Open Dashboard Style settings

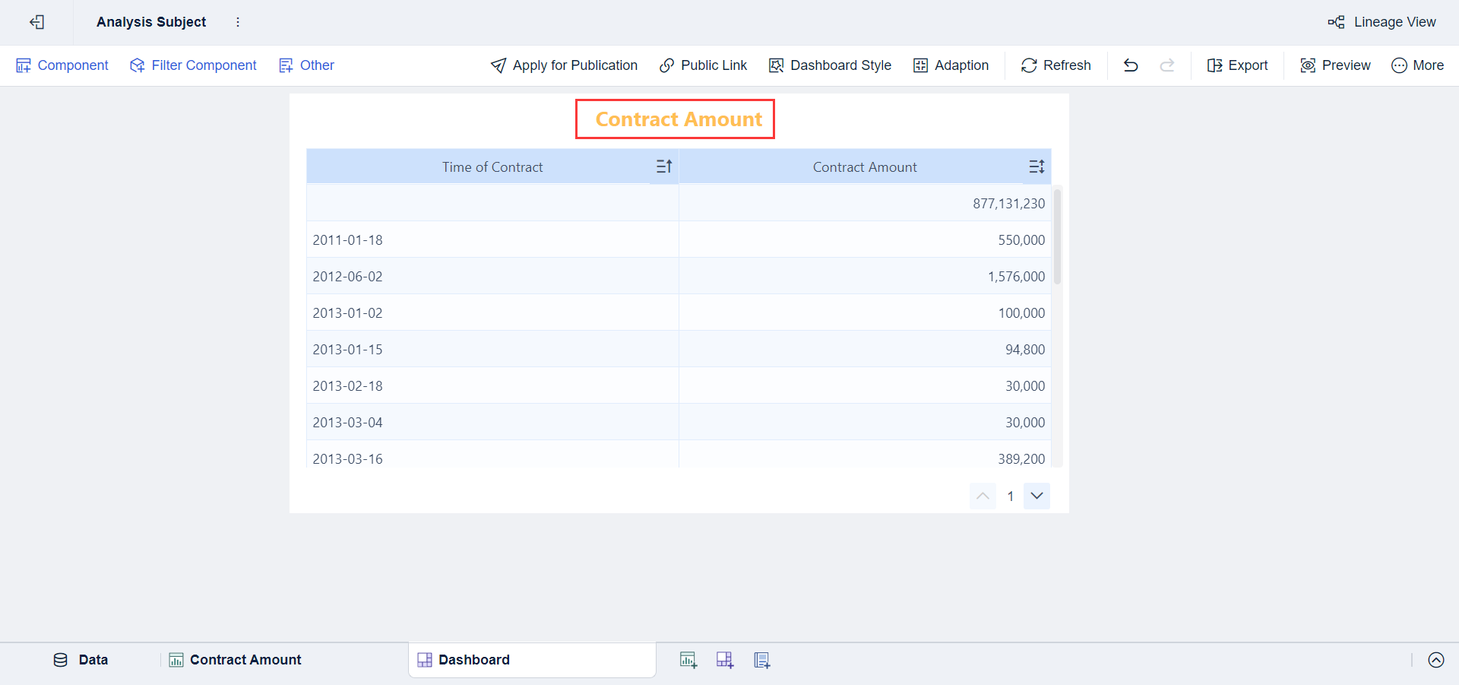pyautogui.click(x=829, y=65)
